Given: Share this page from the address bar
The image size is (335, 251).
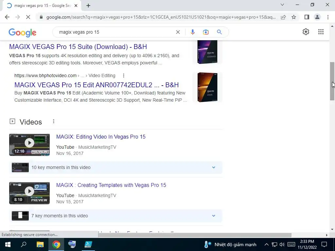Looking at the screenshot, I should click(283, 17).
